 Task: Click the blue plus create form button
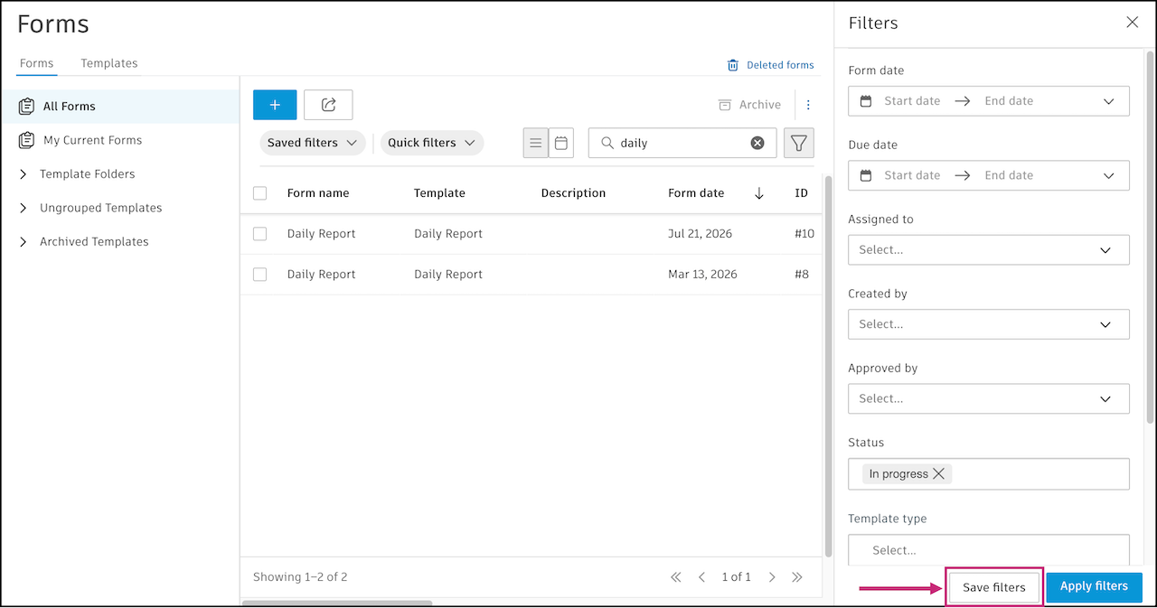pos(275,105)
